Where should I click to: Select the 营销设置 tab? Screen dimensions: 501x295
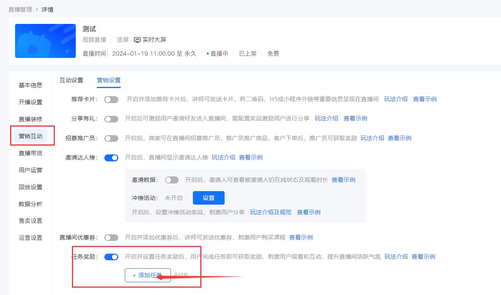[x=109, y=80]
